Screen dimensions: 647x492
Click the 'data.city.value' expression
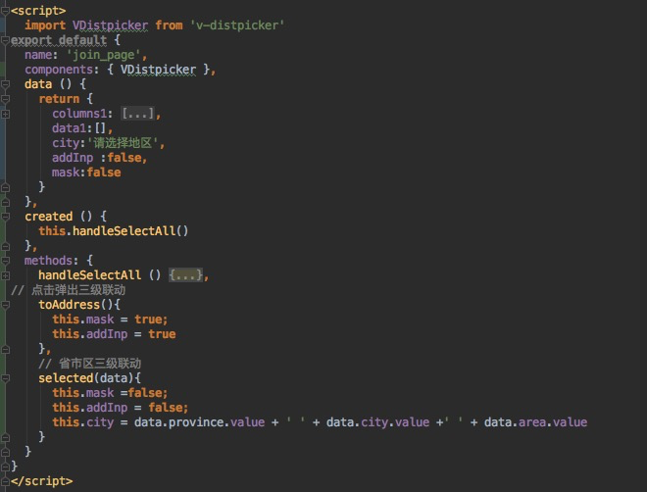(x=378, y=422)
